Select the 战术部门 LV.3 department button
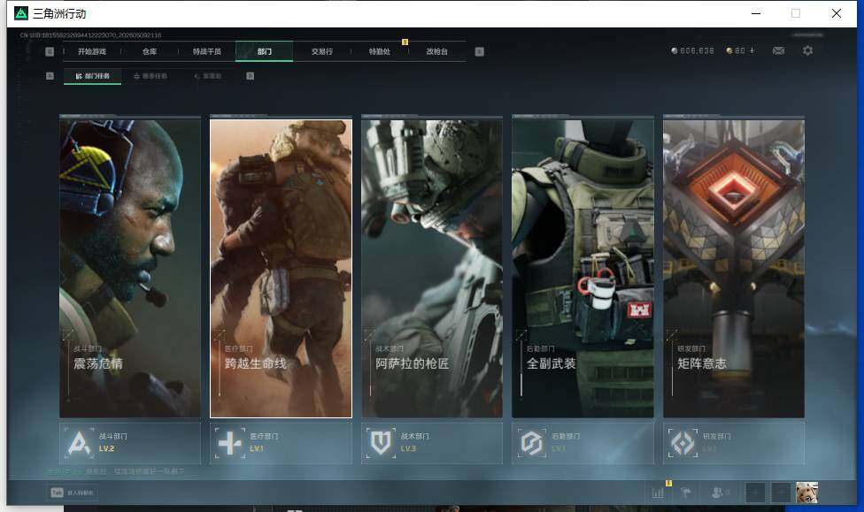Screen dimensions: 864x512 pyautogui.click(x=432, y=443)
